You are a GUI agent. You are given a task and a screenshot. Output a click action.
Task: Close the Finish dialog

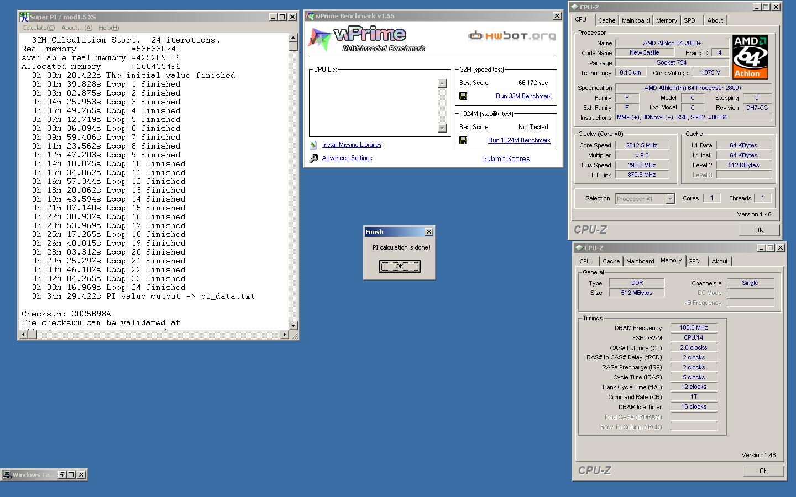coord(429,232)
